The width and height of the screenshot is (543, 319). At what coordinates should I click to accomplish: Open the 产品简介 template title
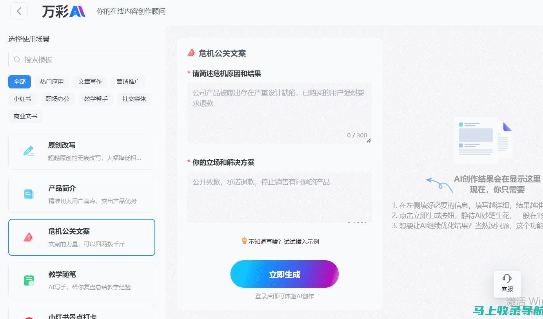tap(62, 188)
